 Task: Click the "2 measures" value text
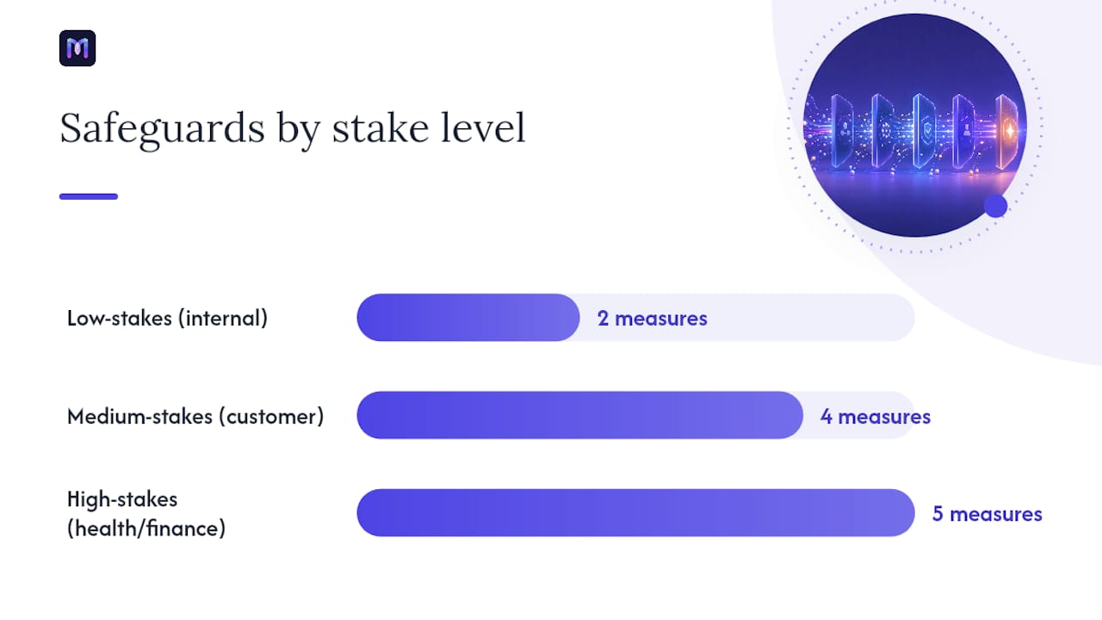pos(653,319)
